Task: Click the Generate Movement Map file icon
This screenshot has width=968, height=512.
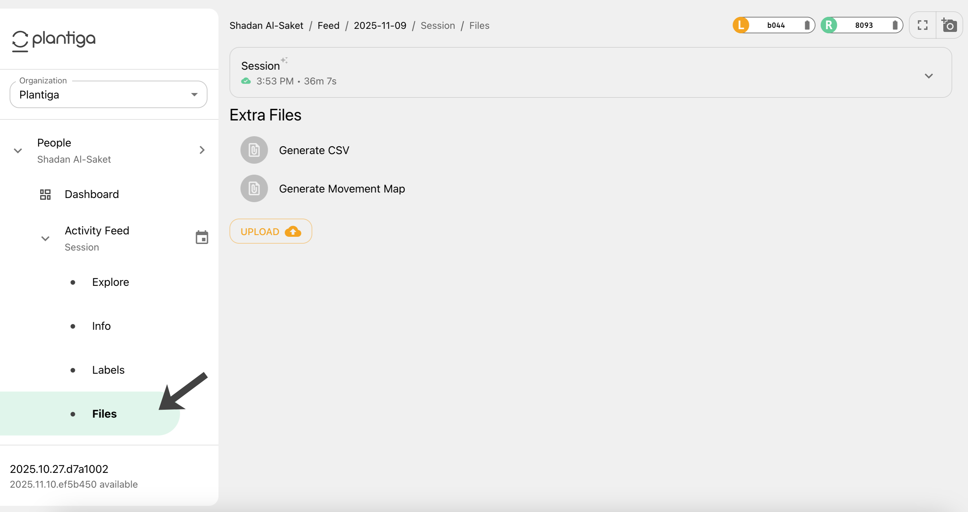Action: click(254, 189)
